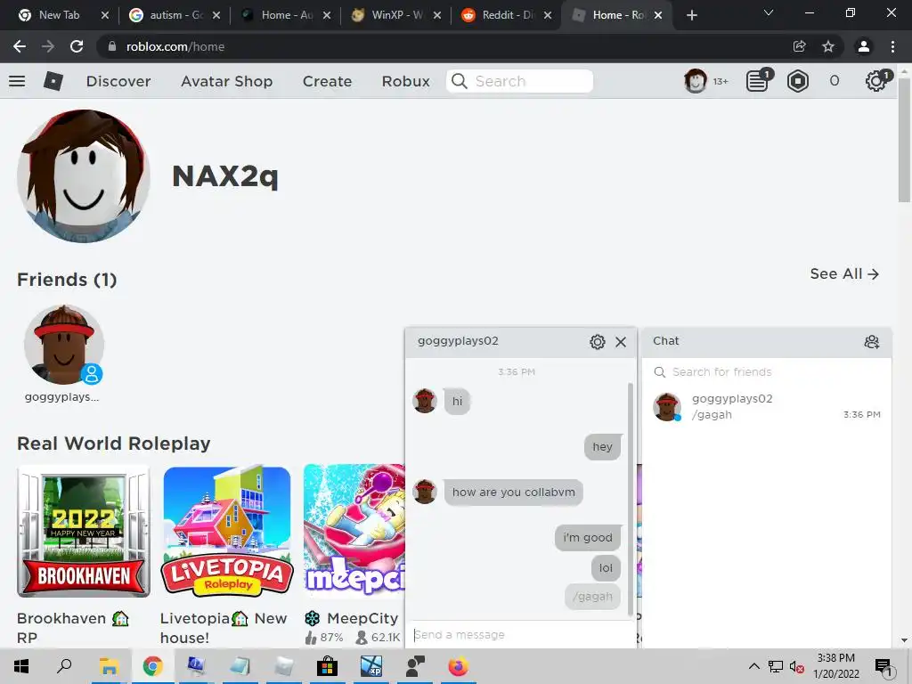Show hidden system tray icons
The width and height of the screenshot is (912, 684).
753,666
